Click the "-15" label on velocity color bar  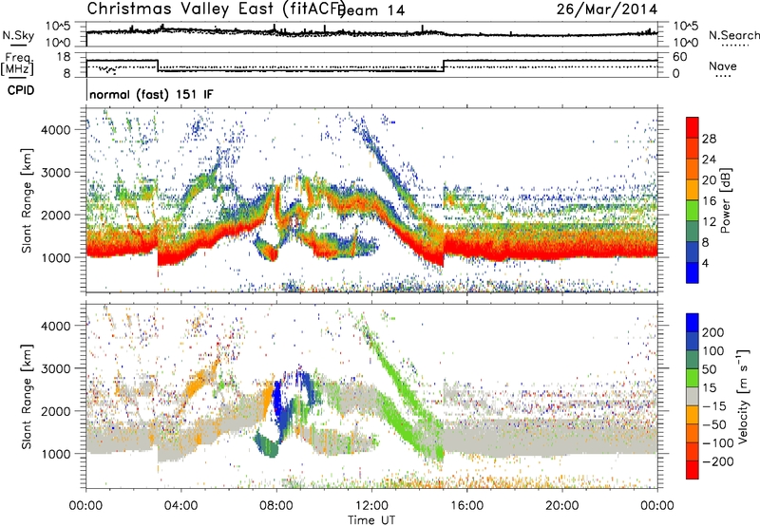click(714, 405)
